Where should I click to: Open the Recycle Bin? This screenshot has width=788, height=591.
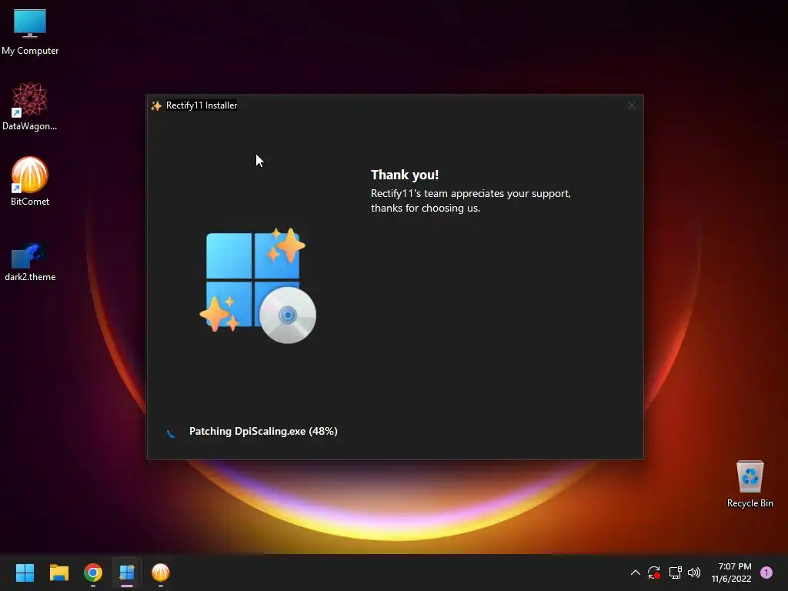tap(750, 485)
